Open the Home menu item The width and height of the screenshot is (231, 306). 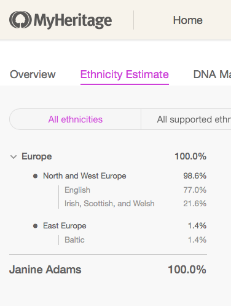point(188,20)
